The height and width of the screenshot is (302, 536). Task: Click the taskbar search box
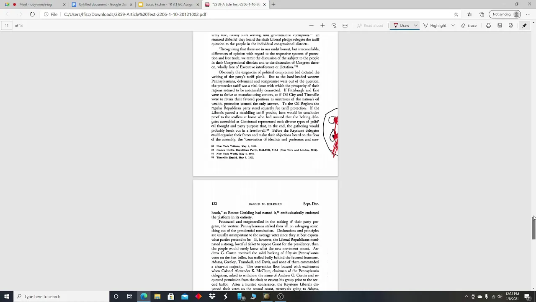(61, 297)
